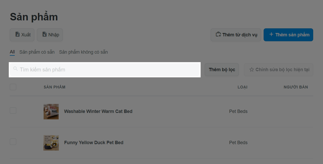Open Funny Yellow Duck Pet Bed product link
Screen dimensions: 323x164
[94, 143]
